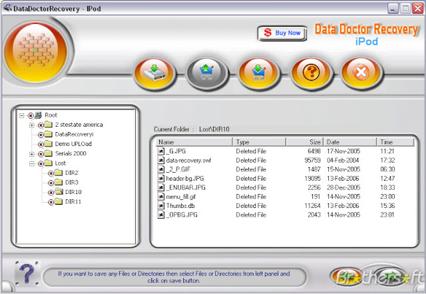This screenshot has height=294, width=426.
Task: Toggle the red mark beside DIR3
Action: [51, 183]
